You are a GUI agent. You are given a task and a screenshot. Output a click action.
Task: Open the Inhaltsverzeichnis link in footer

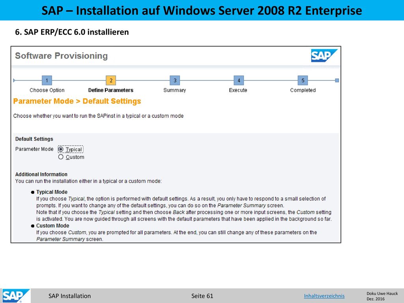click(324, 296)
